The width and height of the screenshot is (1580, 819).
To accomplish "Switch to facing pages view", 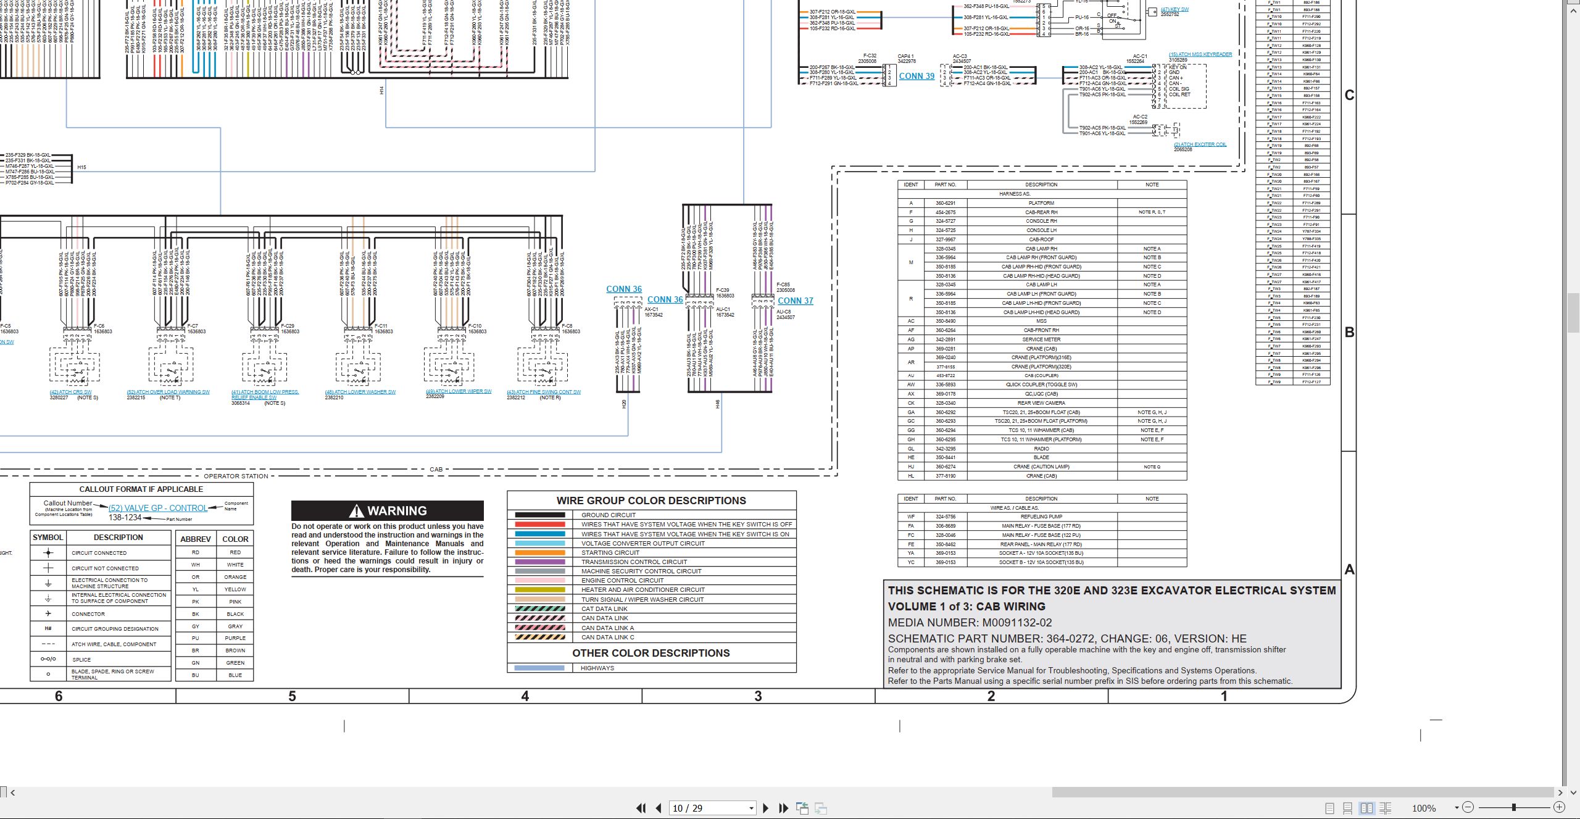I will (x=1366, y=808).
